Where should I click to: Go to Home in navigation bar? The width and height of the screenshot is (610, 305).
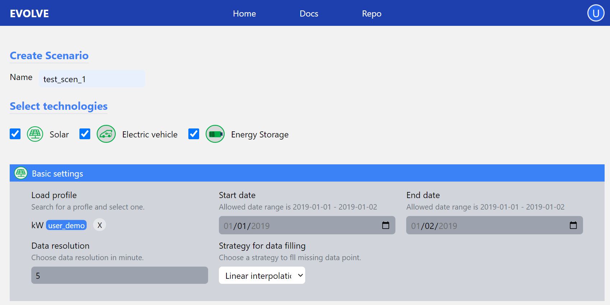(244, 14)
